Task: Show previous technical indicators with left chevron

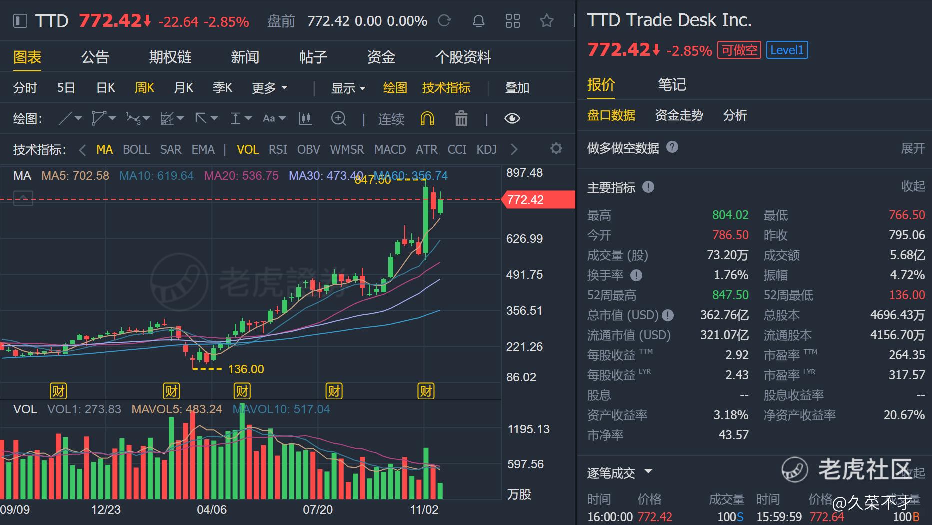Action: [83, 149]
